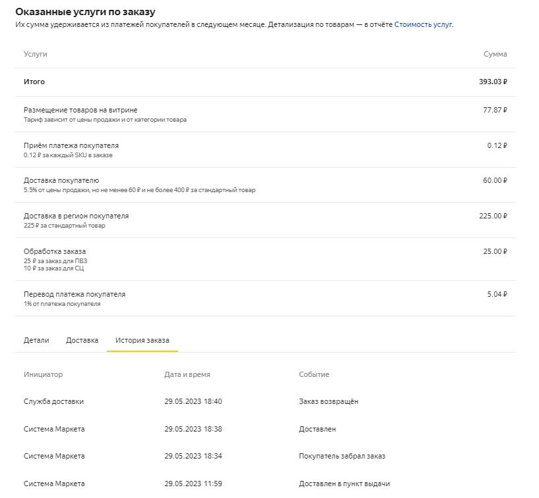Click the Услуги column header

pos(36,54)
